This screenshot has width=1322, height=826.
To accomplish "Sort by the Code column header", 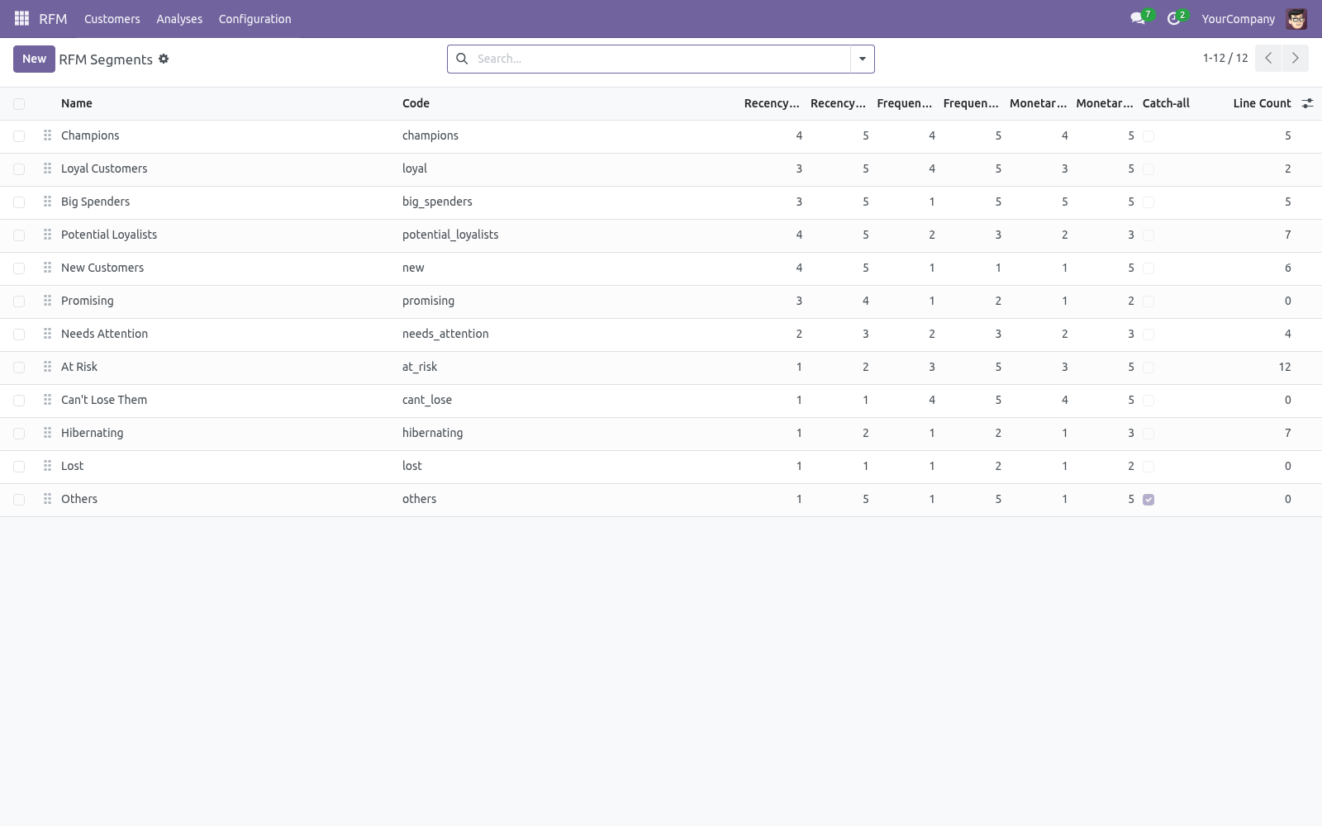I will pos(416,103).
